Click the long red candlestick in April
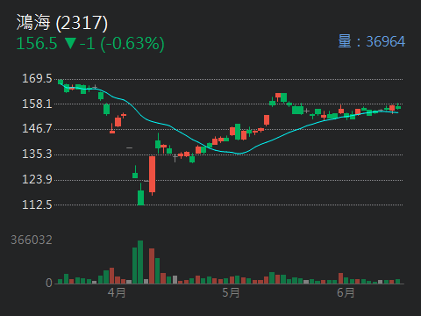Screen dimensions: 421x316 (152, 175)
